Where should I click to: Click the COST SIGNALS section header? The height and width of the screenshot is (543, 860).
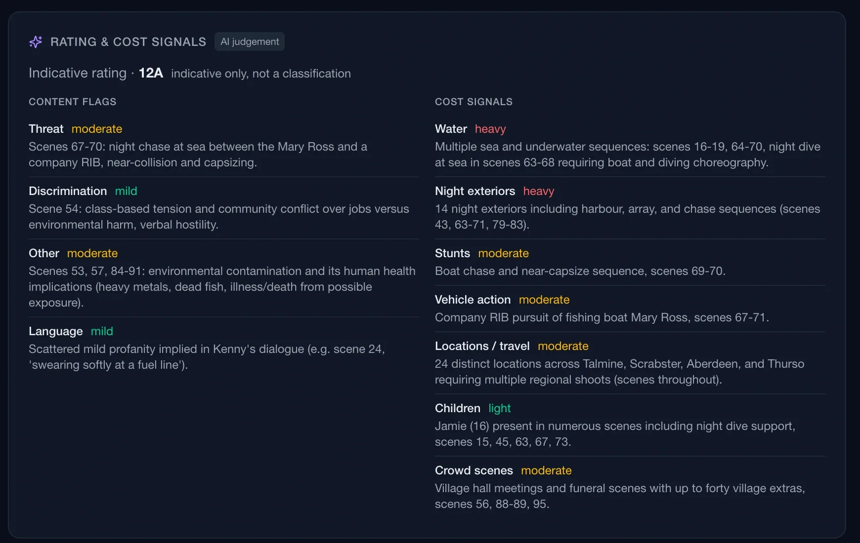474,102
